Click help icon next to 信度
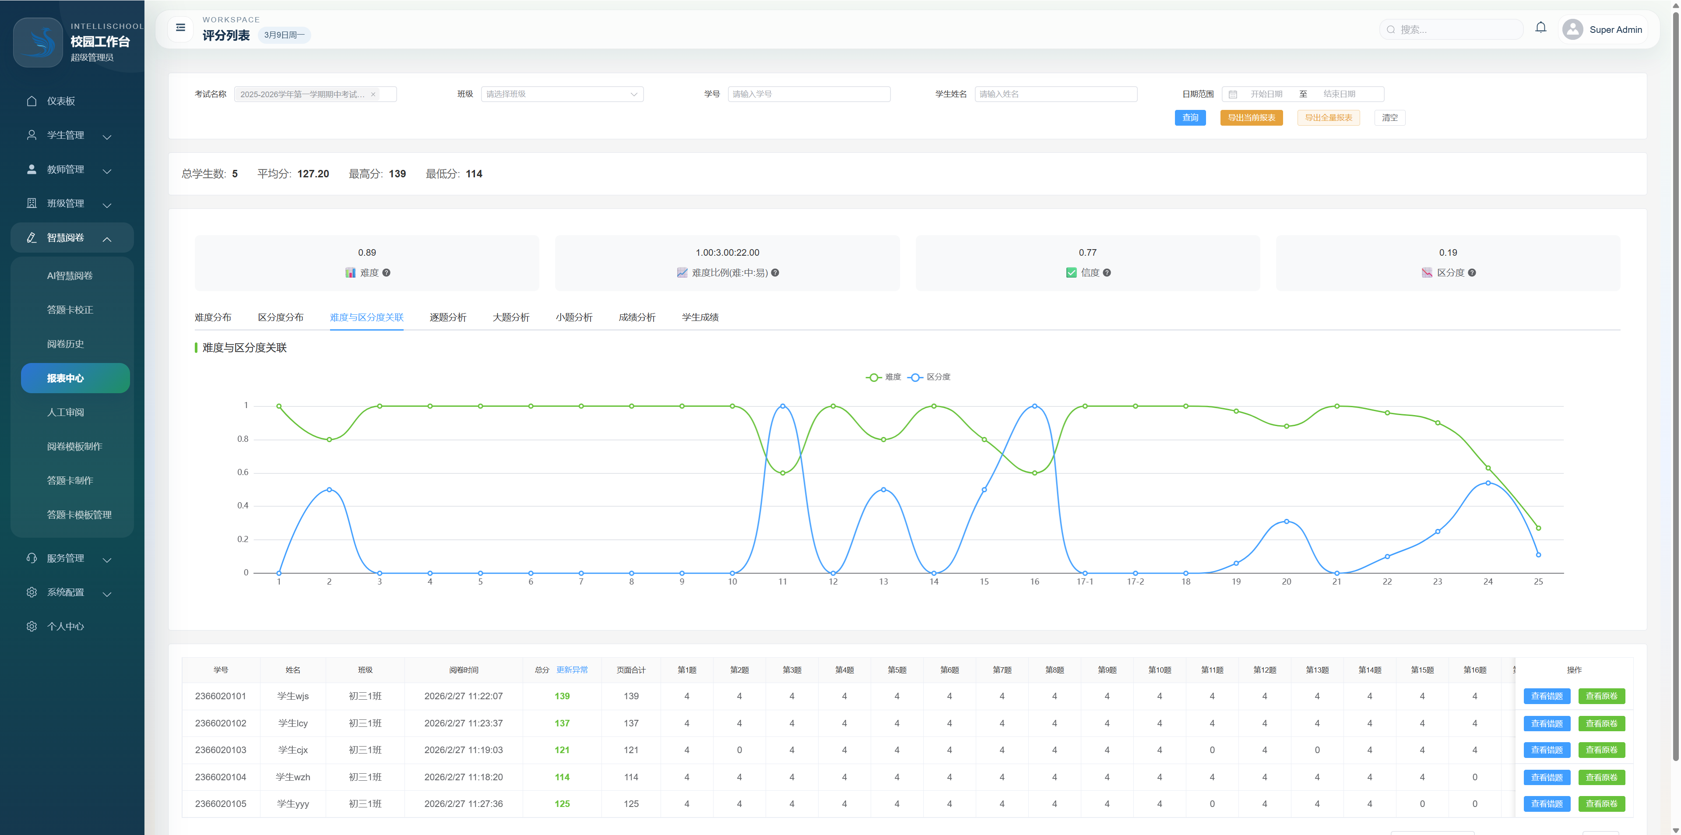Screen dimensions: 1681x835 pos(1107,273)
